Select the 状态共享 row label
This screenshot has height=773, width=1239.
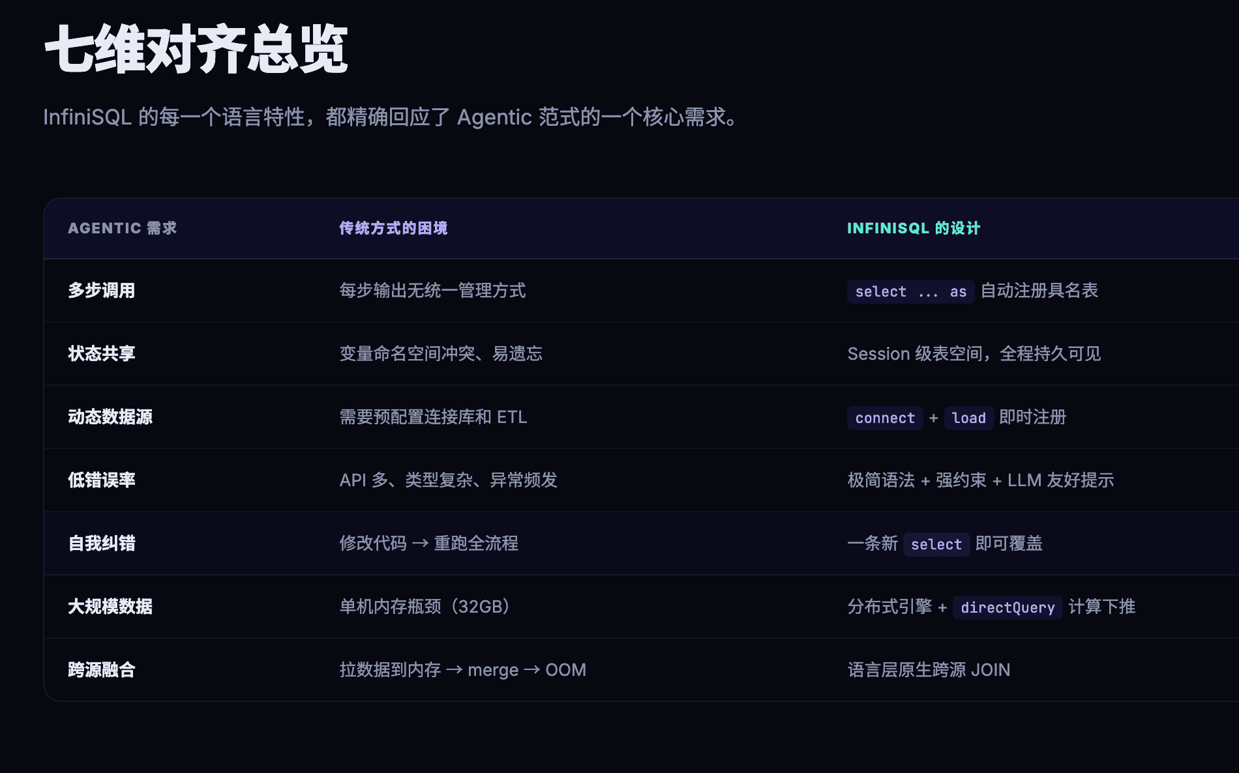tap(102, 354)
